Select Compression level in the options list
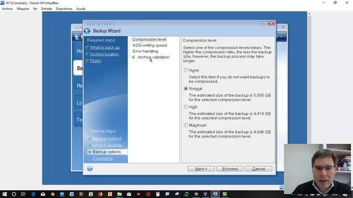Image resolution: width=353 pixels, height=198 pixels. tap(149, 40)
